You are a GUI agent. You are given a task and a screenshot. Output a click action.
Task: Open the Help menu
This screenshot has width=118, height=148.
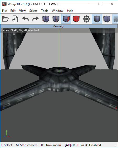click(70, 11)
